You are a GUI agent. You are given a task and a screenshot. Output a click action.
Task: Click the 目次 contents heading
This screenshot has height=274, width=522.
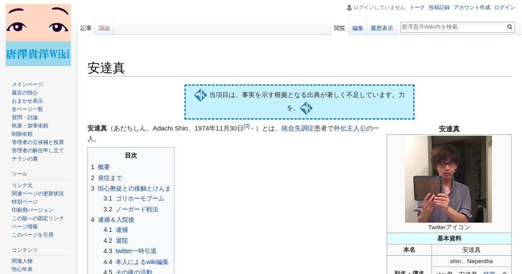point(131,155)
